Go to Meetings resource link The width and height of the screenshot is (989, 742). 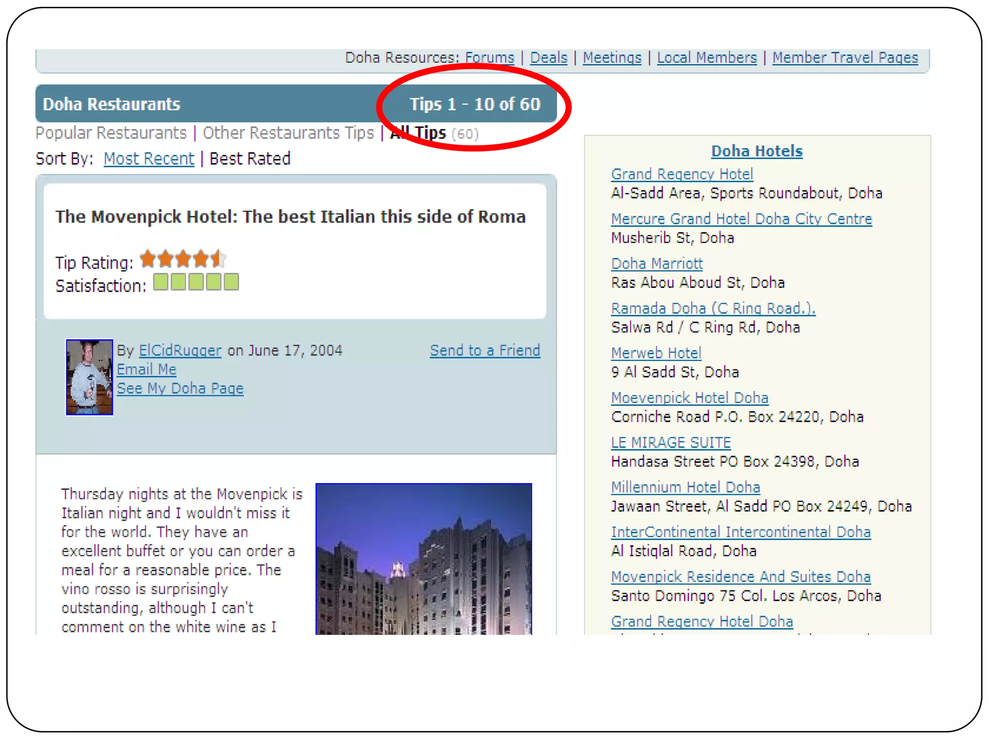[612, 58]
